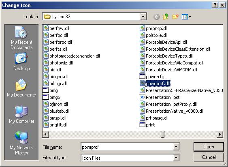Open My Network Places
The image size is (228, 167).
point(21,143)
